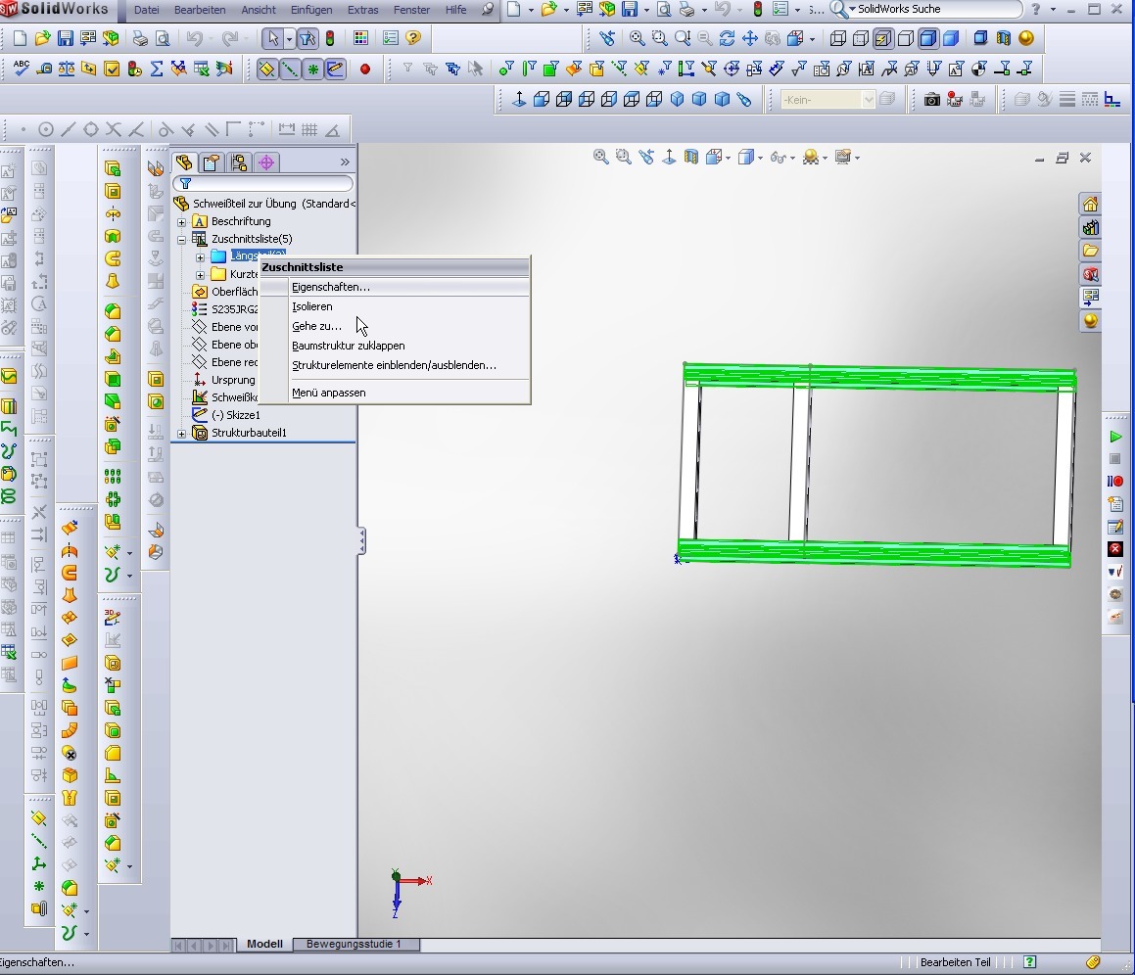Viewport: 1135px width, 975px height.
Task: Open the select tool dropdown arrow
Action: [x=289, y=38]
